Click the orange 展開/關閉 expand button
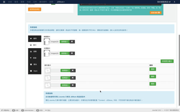 point(155,13)
